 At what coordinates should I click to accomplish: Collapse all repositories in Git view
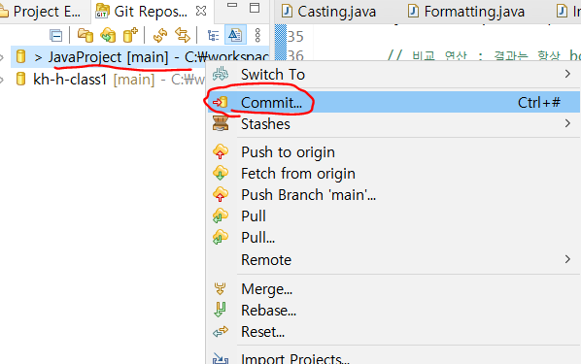tap(56, 36)
